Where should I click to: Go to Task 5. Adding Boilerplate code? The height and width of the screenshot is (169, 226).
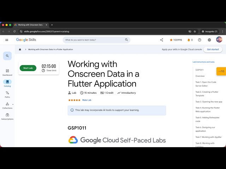207,119
